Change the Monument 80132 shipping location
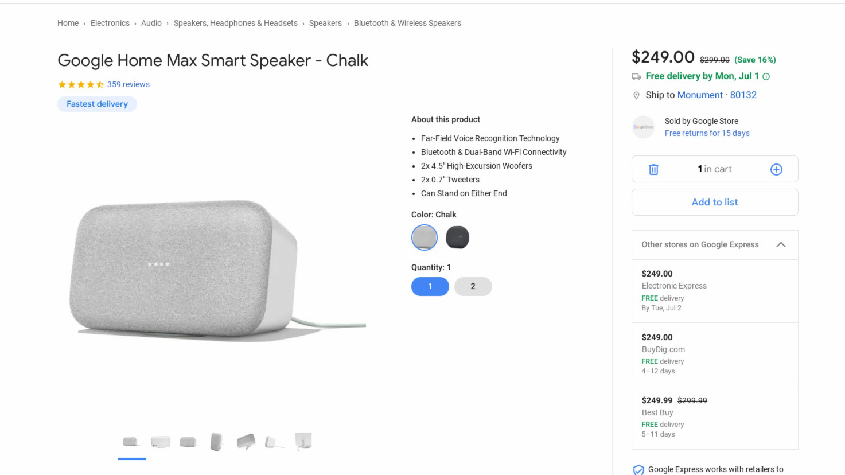The height and width of the screenshot is (475, 845). tap(717, 95)
